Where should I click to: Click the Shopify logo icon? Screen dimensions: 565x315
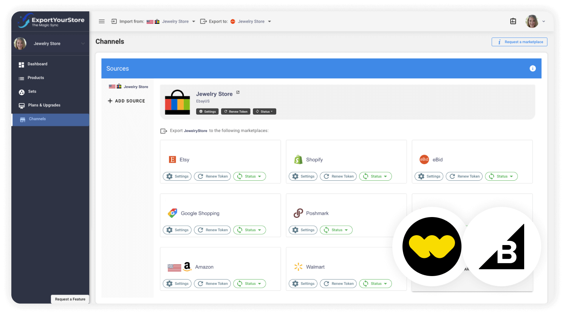click(x=298, y=160)
